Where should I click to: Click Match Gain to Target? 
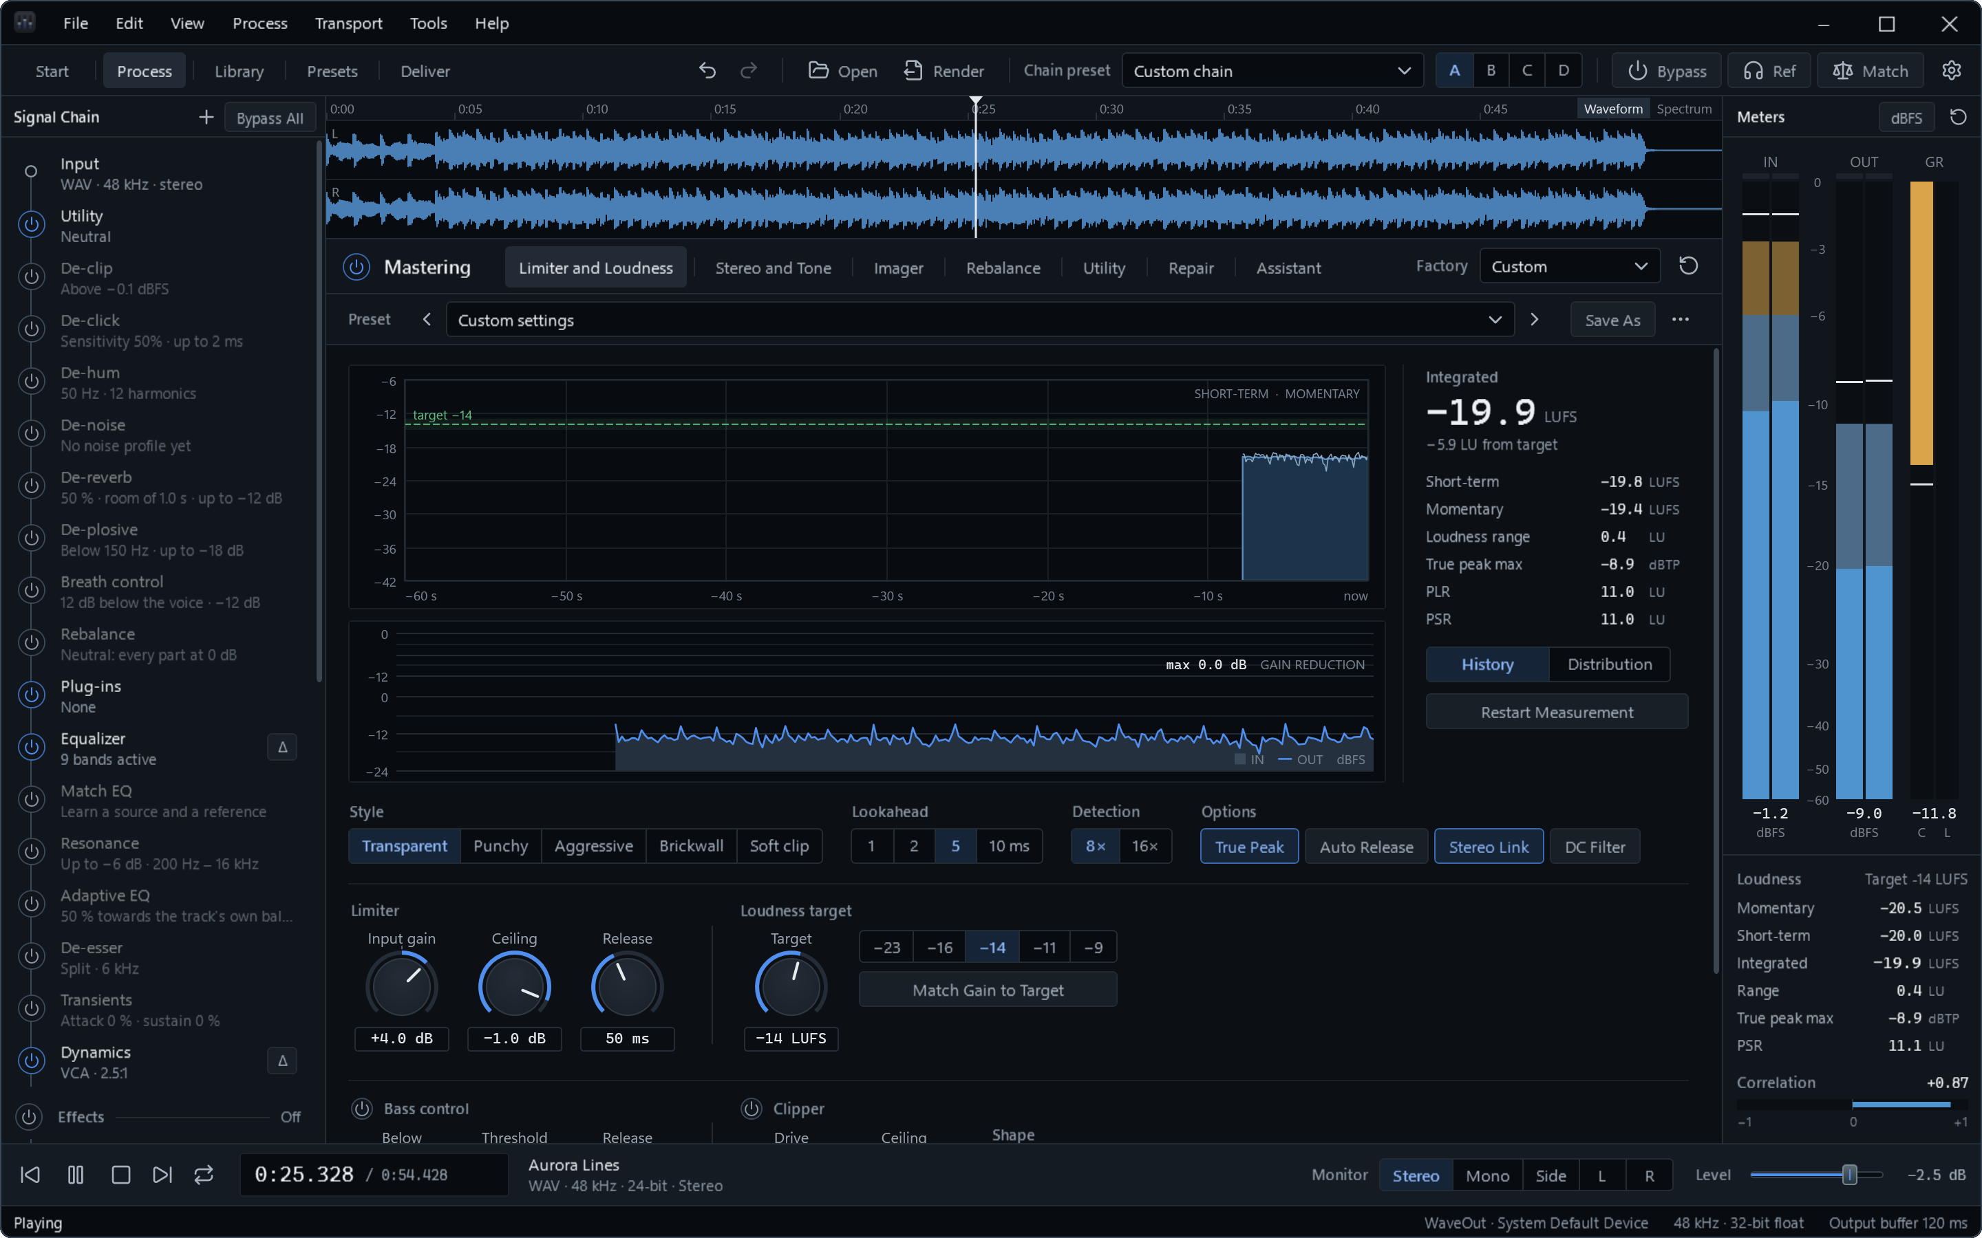(x=988, y=990)
